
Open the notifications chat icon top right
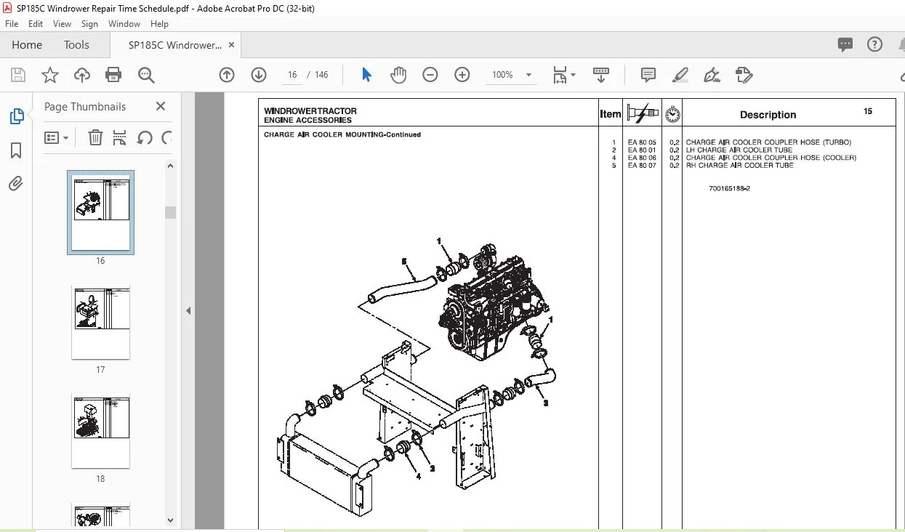point(845,45)
